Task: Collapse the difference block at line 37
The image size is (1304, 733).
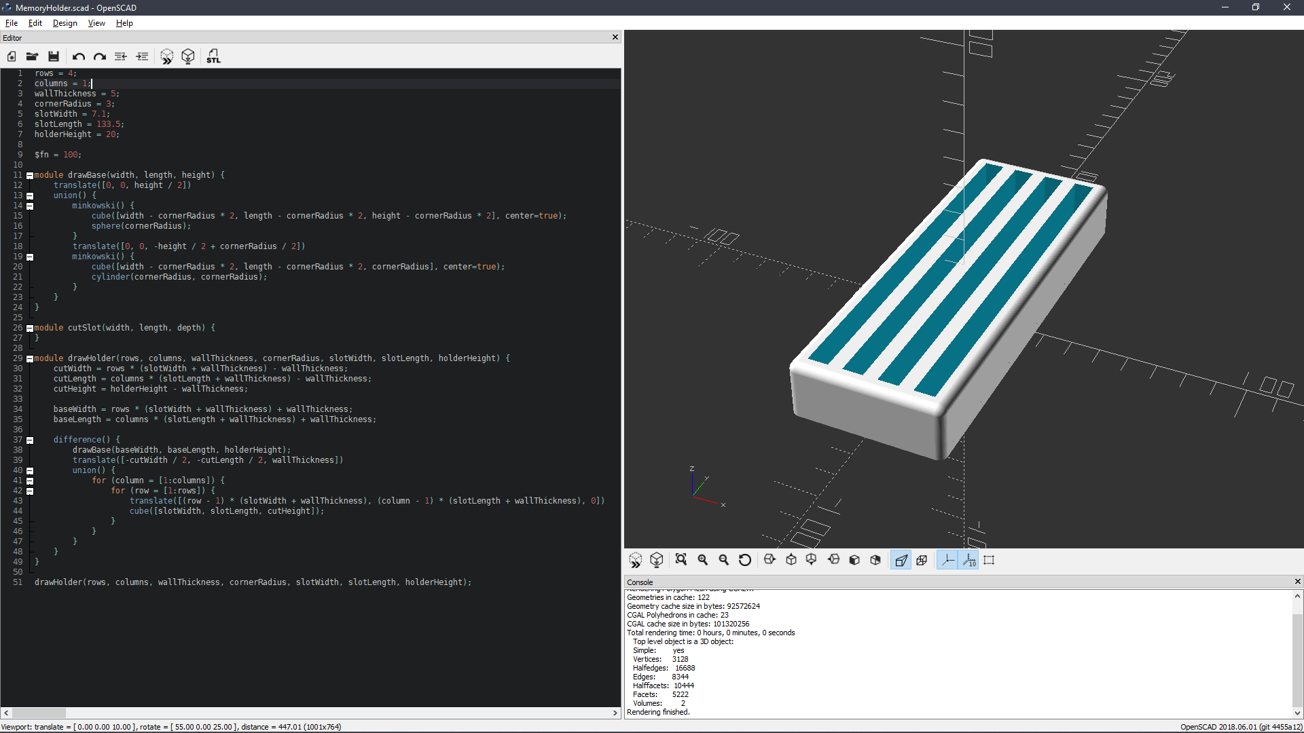Action: 30,440
